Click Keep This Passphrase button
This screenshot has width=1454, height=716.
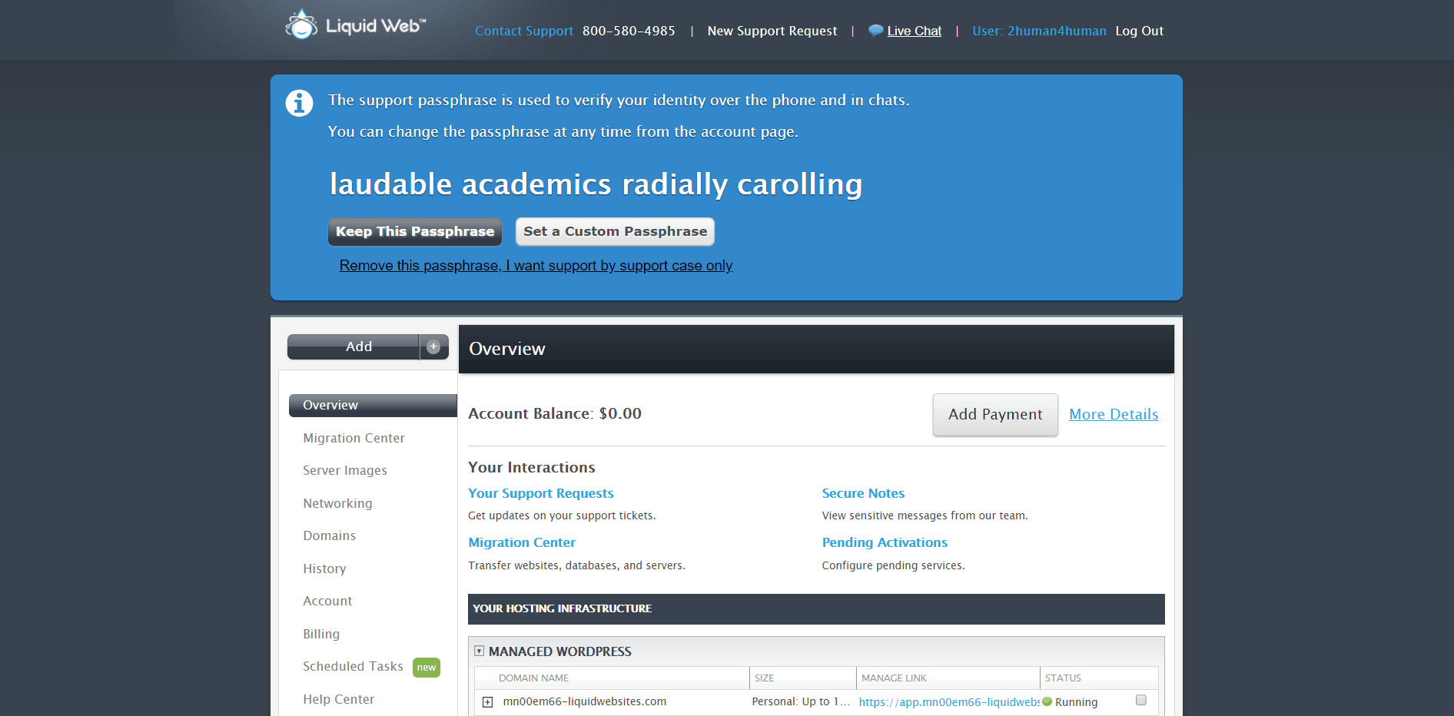(x=415, y=231)
